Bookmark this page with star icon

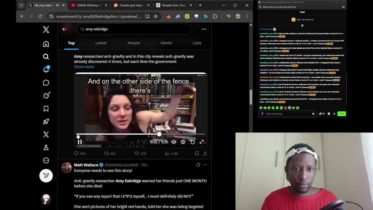[156, 17]
